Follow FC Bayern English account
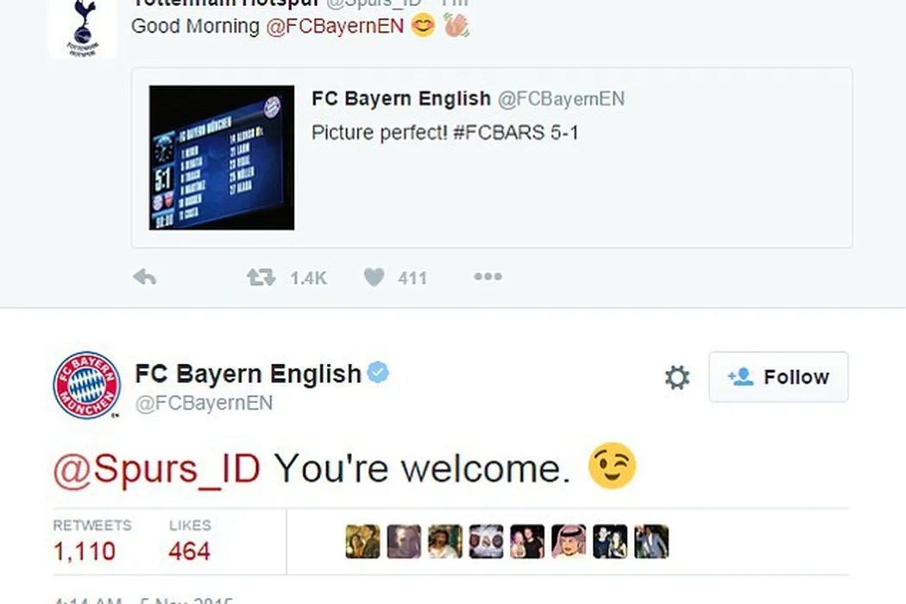This screenshot has width=906, height=604. [x=778, y=377]
